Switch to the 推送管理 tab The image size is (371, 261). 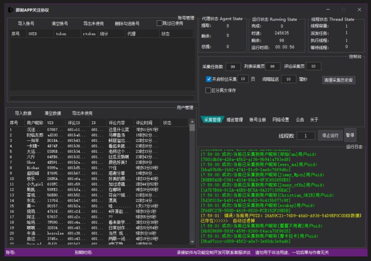(234, 120)
